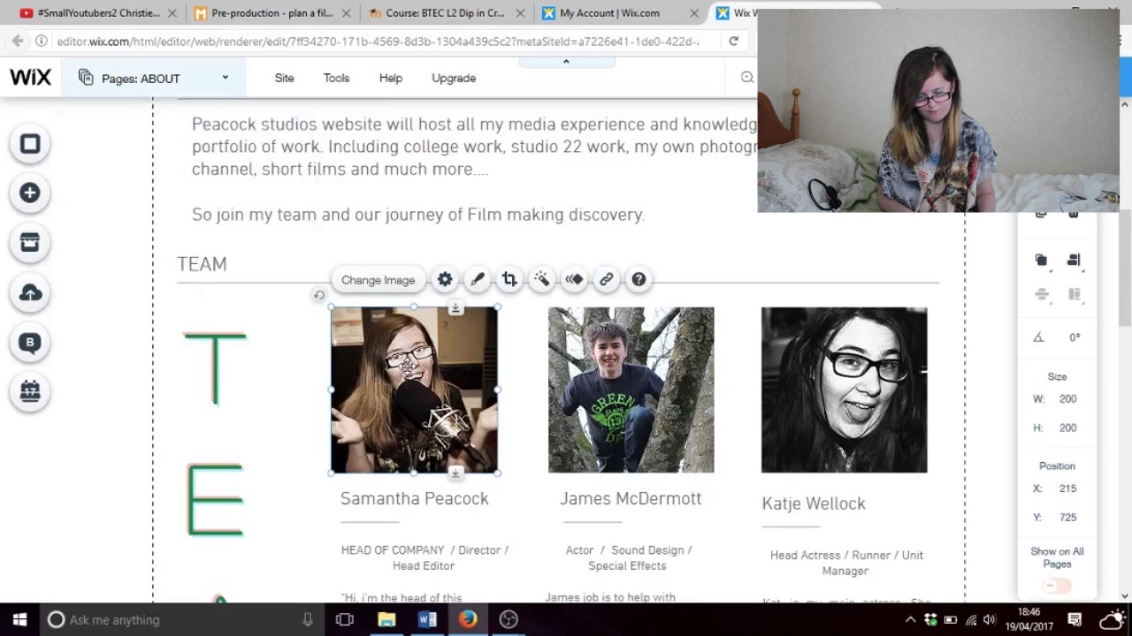Click the site information icon in address bar
This screenshot has width=1132, height=636.
[x=42, y=41]
